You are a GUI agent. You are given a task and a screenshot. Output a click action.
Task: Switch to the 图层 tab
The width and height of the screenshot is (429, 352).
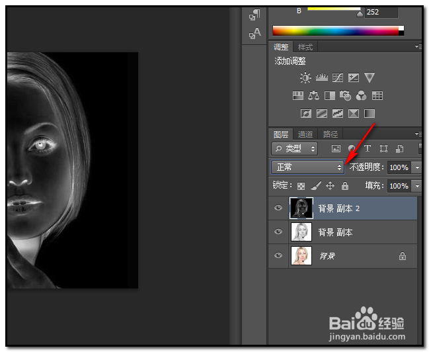281,134
